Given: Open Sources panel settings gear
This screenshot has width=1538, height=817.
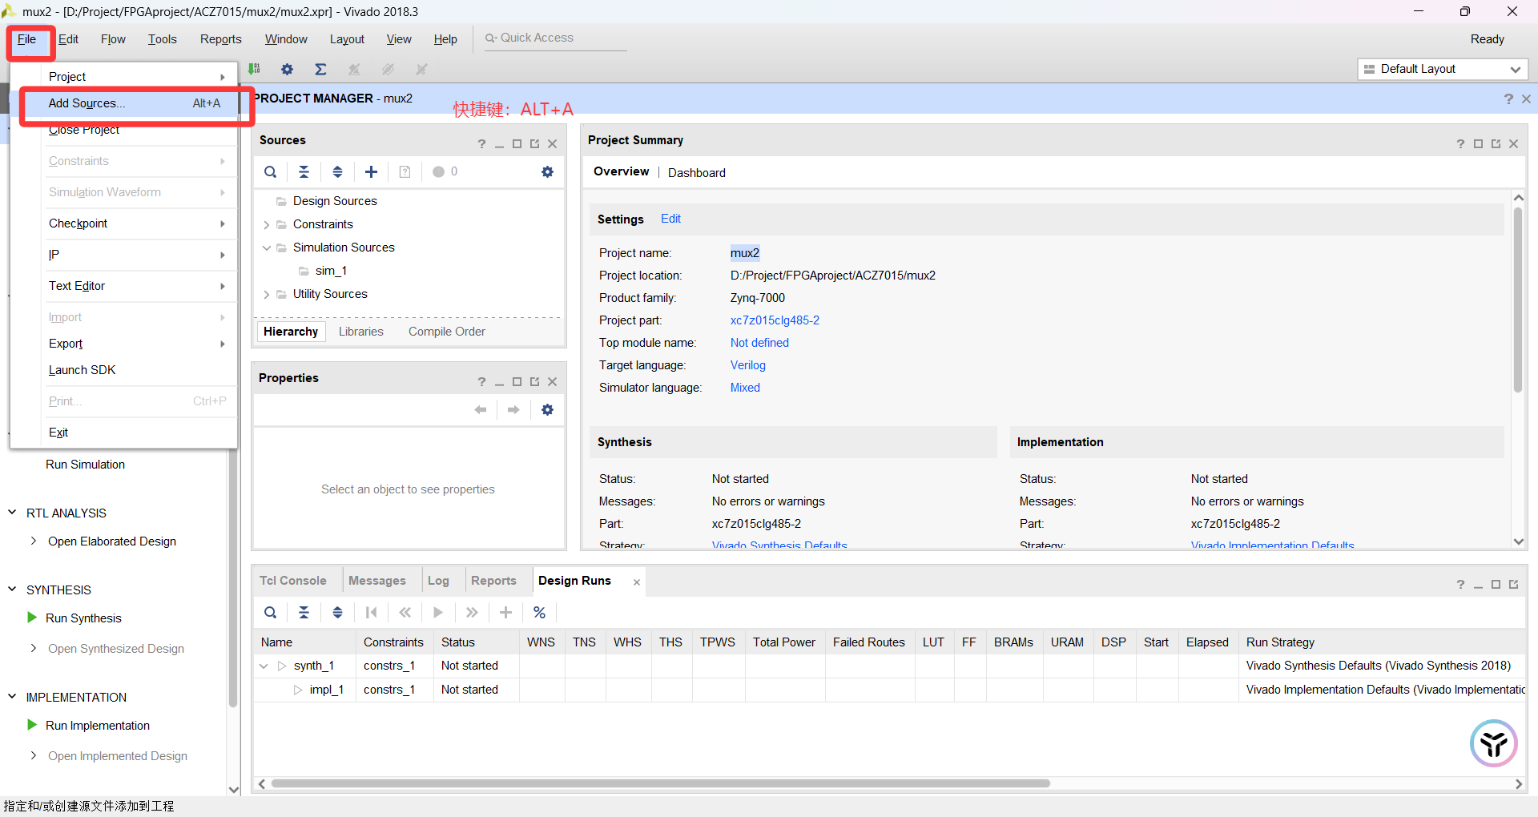Looking at the screenshot, I should click(548, 172).
